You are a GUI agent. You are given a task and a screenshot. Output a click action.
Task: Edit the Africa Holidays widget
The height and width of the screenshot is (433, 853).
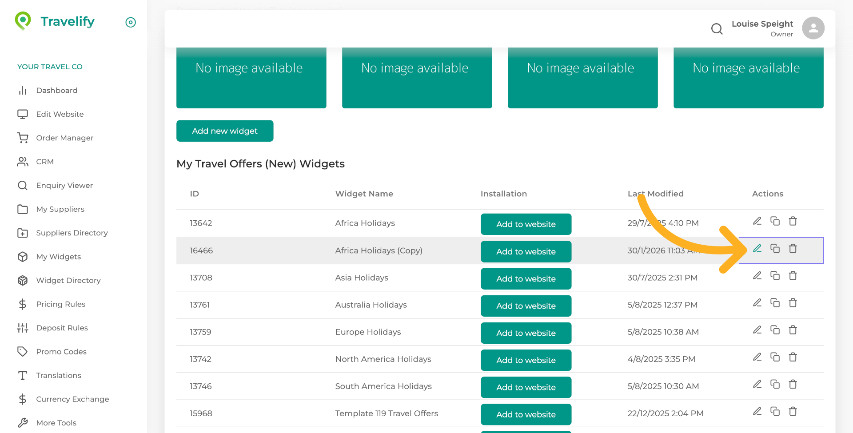(757, 221)
